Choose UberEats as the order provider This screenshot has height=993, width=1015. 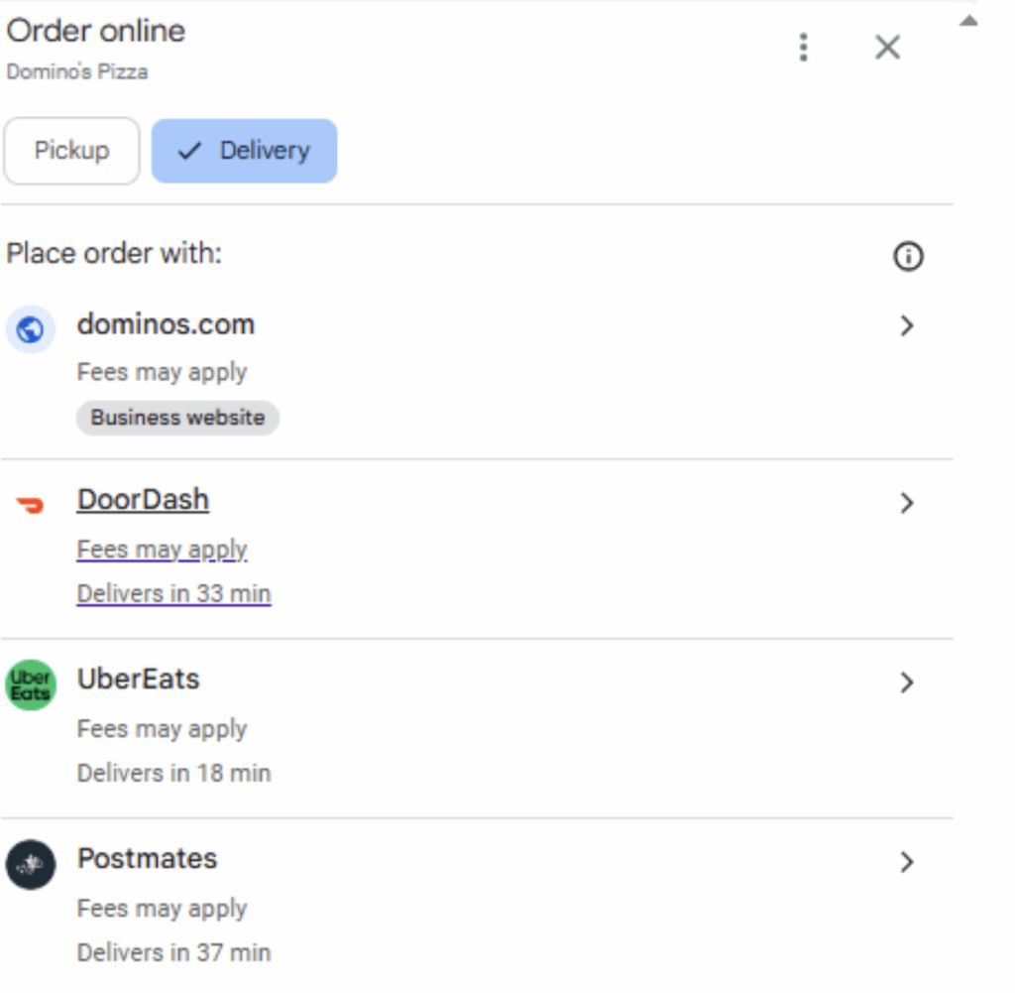tap(139, 680)
